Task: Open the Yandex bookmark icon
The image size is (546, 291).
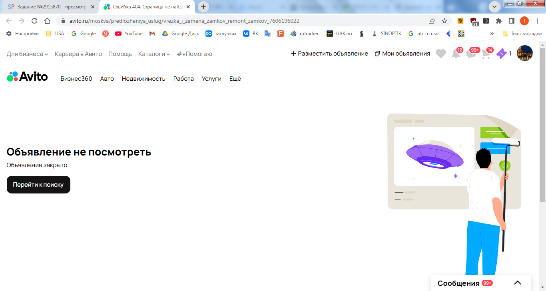Action: pyautogui.click(x=106, y=34)
